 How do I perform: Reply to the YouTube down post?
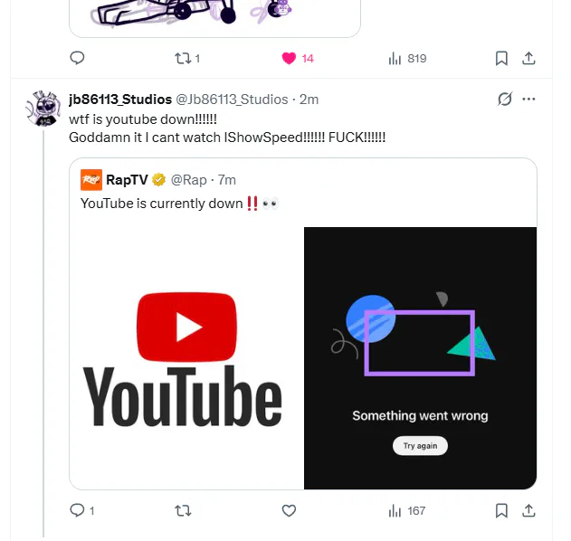(77, 510)
